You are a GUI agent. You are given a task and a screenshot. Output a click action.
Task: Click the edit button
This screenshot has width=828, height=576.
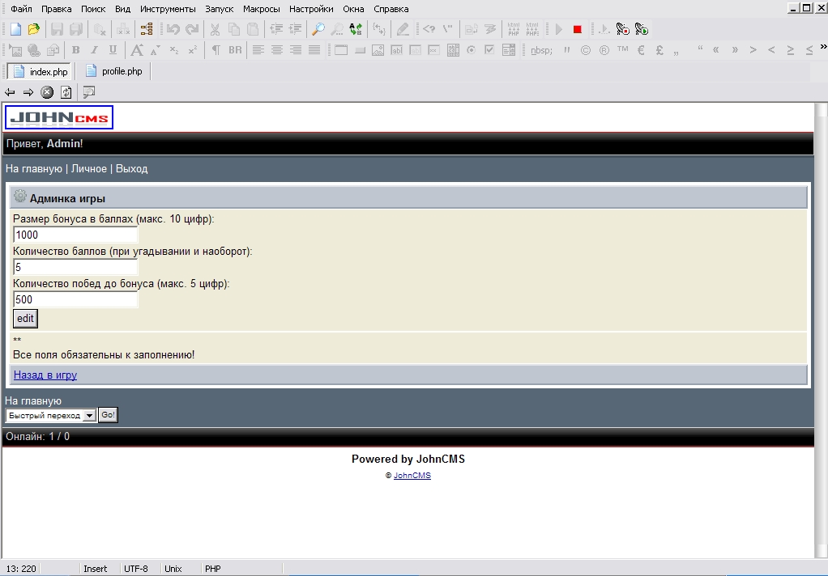click(x=25, y=319)
